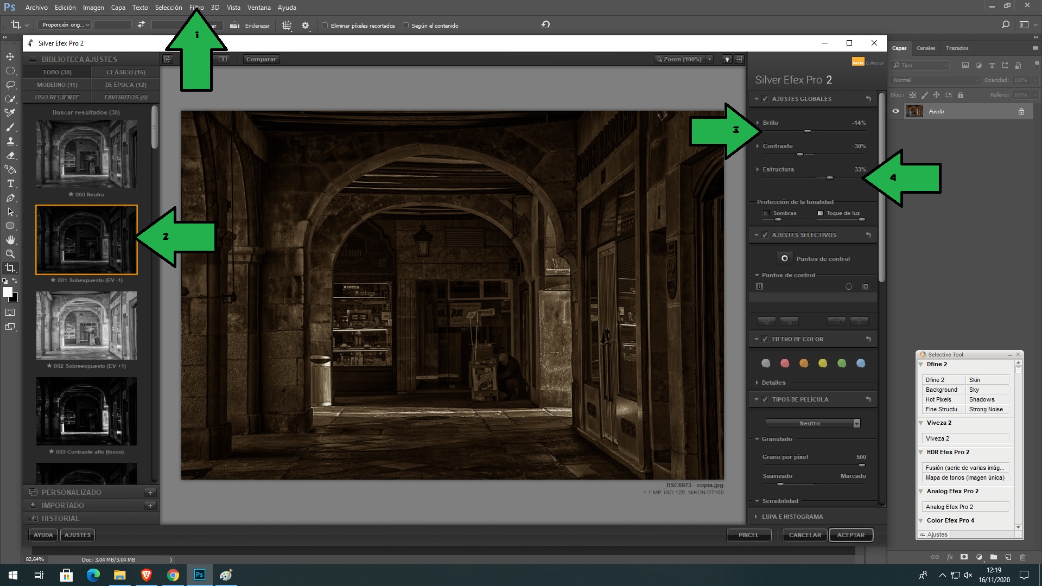1042x586 pixels.
Task: Drag the Brillo slider in global adjustments
Action: click(806, 132)
